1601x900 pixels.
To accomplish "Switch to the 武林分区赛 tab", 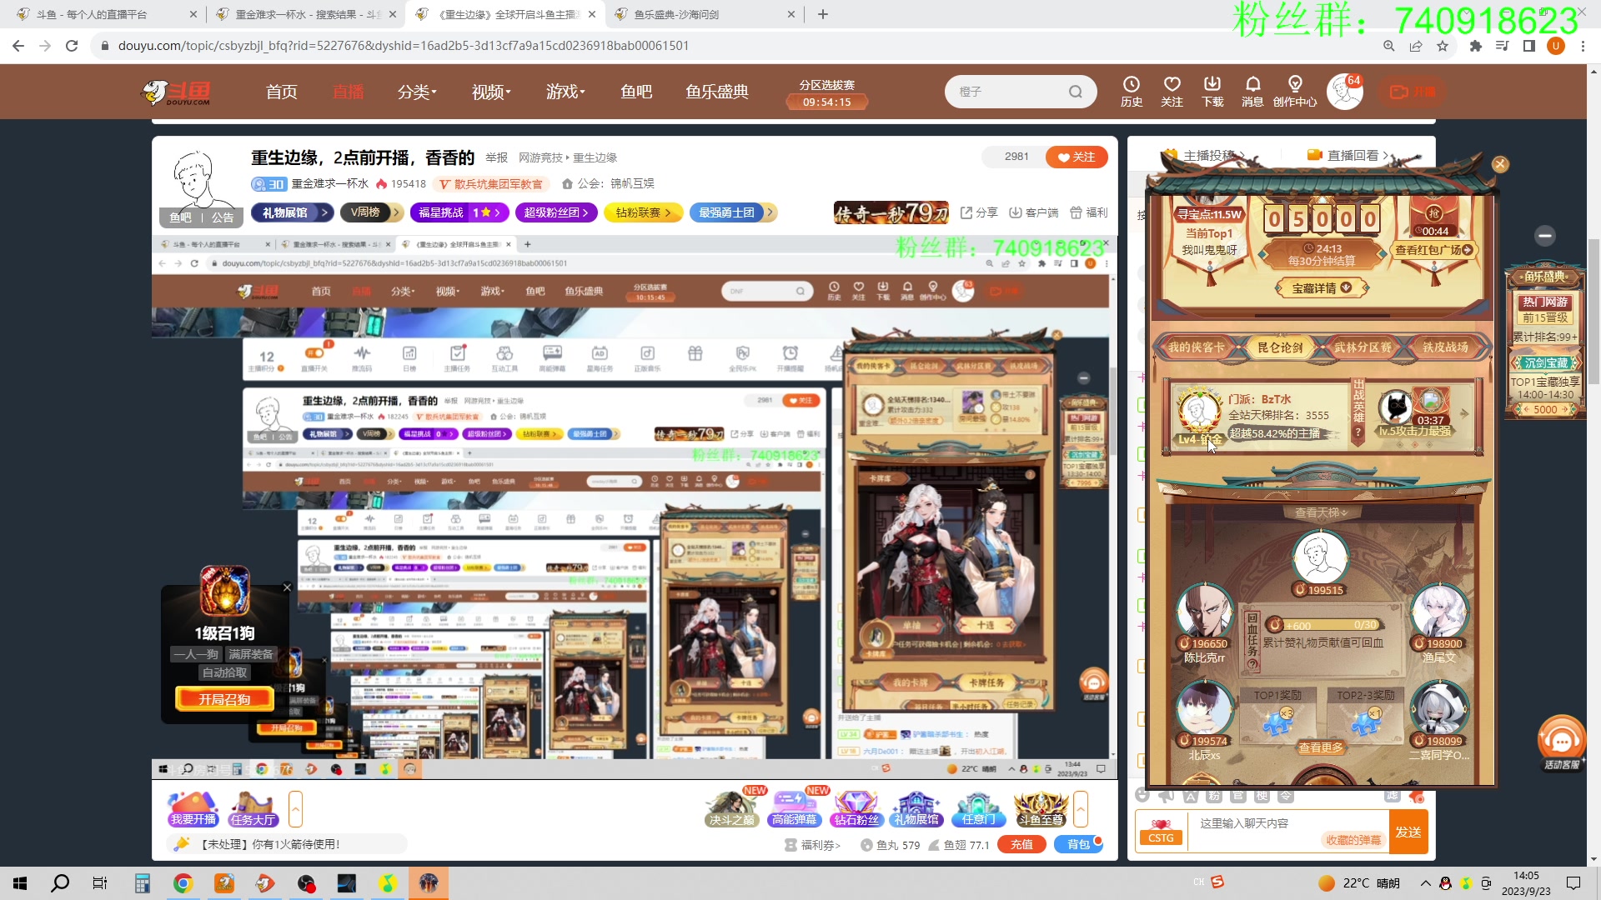I will coord(1363,347).
